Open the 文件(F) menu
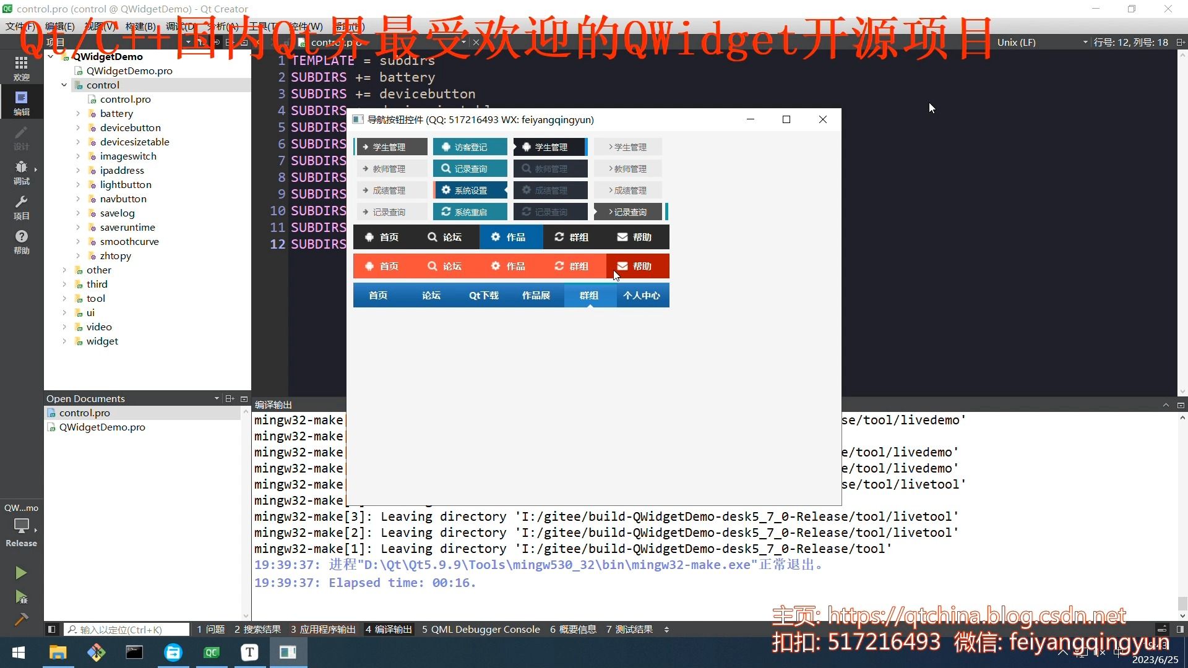The width and height of the screenshot is (1188, 668). (x=20, y=26)
